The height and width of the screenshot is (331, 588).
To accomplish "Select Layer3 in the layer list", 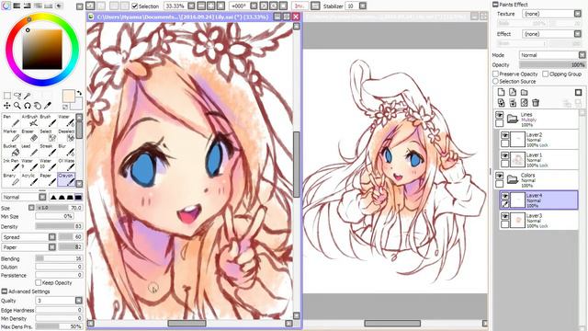I will coord(538,221).
